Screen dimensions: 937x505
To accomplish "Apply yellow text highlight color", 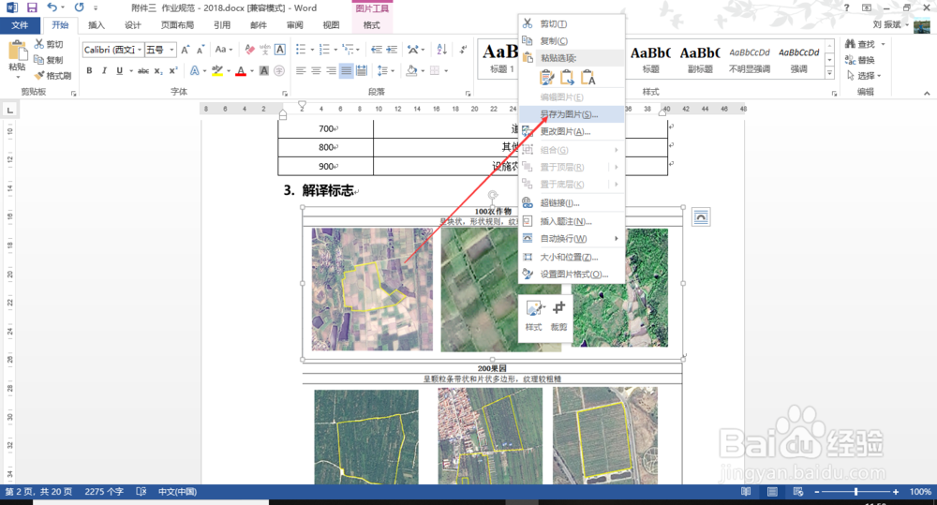I will pyautogui.click(x=217, y=71).
